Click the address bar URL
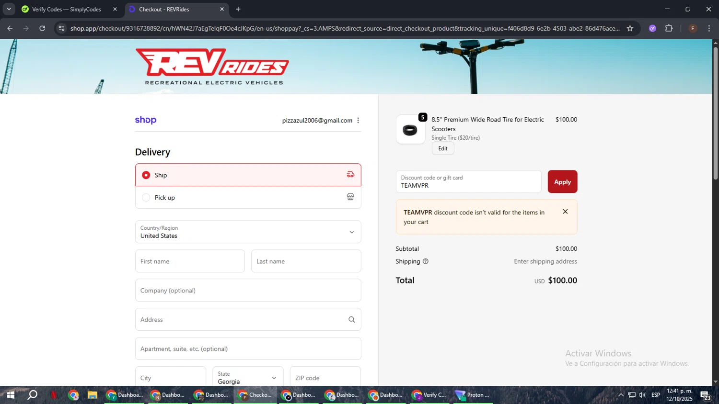719x404 pixels. 345,28
